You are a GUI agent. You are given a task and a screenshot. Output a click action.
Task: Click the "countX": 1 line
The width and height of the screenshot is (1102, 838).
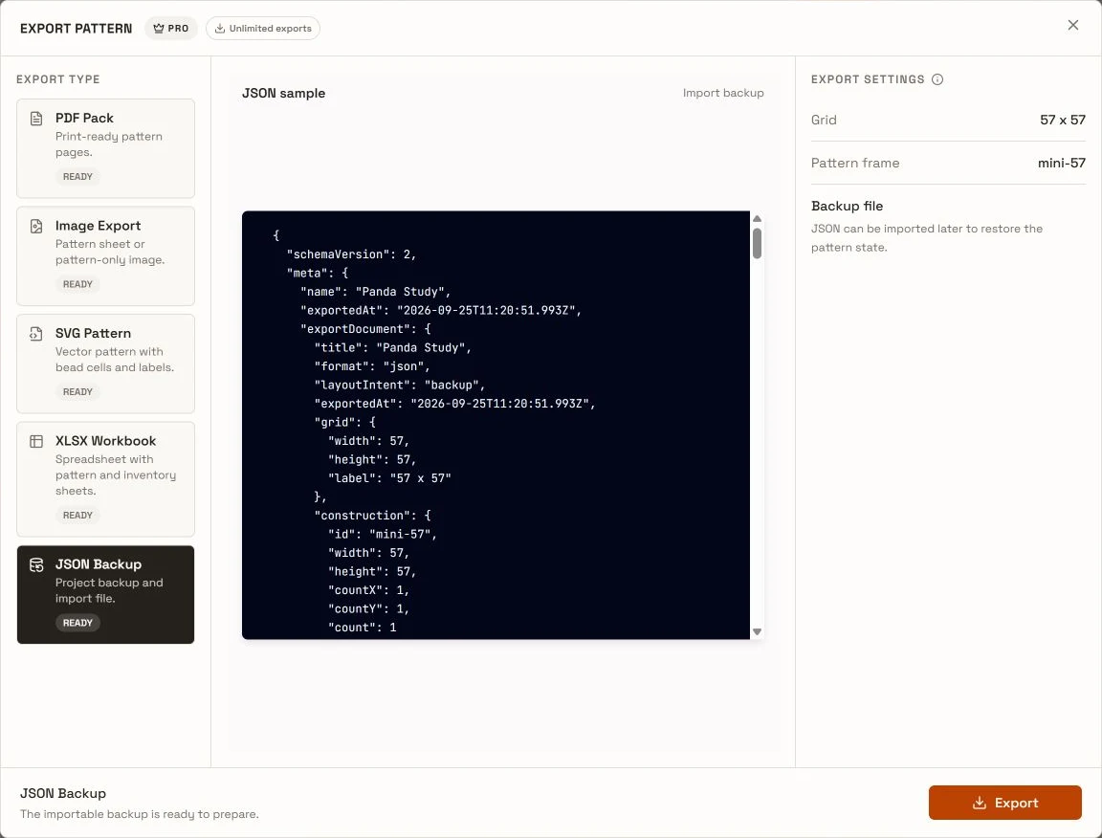tap(368, 590)
